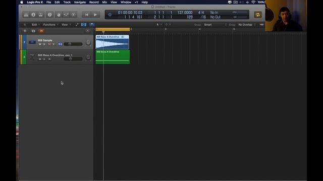Open the Snap Smart popup menu
Viewport: 323px width, 181px height.
coord(215,25)
